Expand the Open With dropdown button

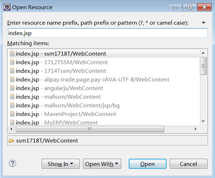[102, 164]
